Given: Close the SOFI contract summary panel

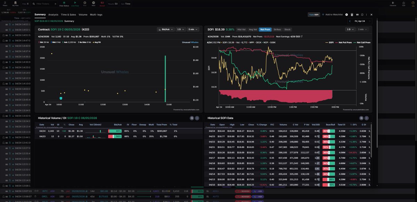Looking at the screenshot, I should pos(371,15).
